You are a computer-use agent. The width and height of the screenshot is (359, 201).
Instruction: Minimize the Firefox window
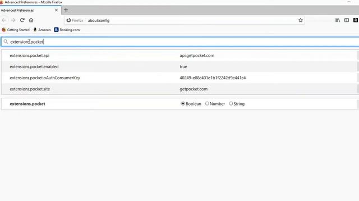pyautogui.click(x=349, y=2)
